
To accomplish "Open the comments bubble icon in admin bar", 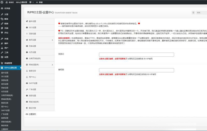I will [31, 2].
